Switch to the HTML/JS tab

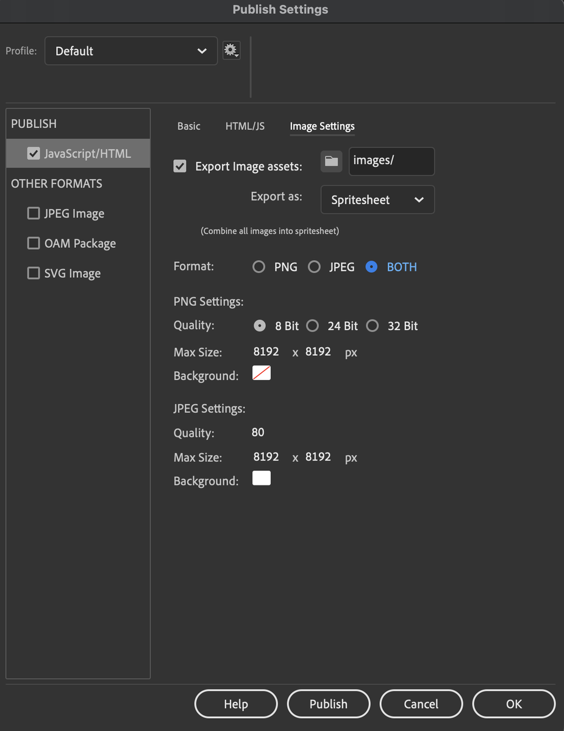(x=245, y=126)
